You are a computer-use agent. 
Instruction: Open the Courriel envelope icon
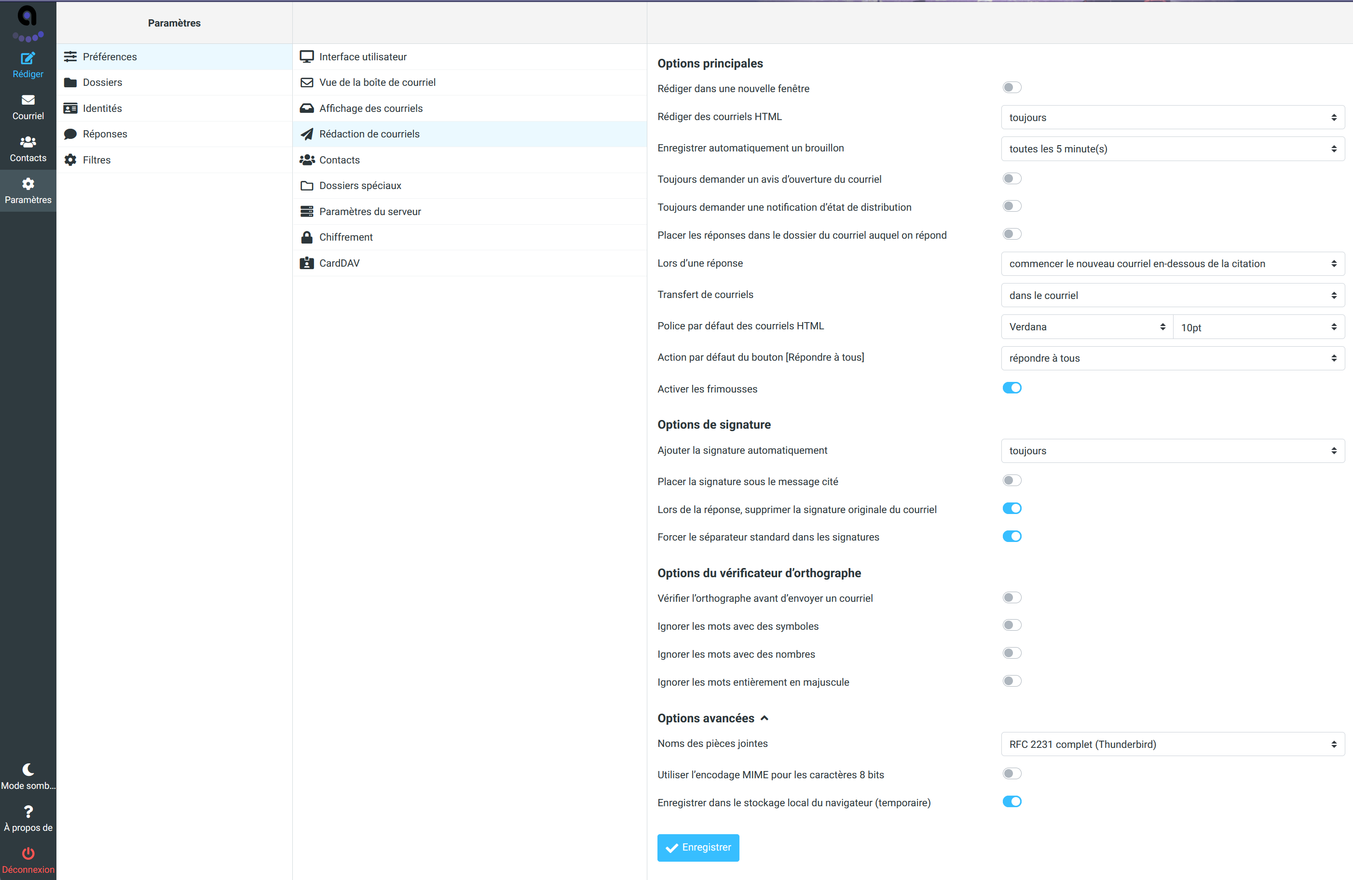tap(28, 99)
